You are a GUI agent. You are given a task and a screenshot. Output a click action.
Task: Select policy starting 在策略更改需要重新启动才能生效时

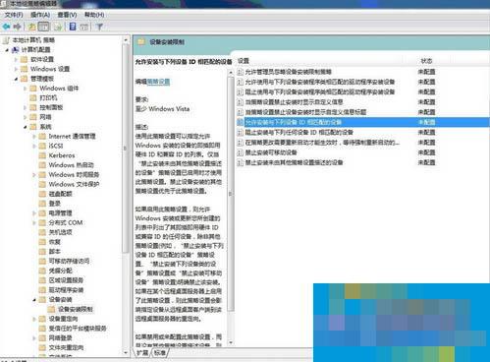[322, 143]
